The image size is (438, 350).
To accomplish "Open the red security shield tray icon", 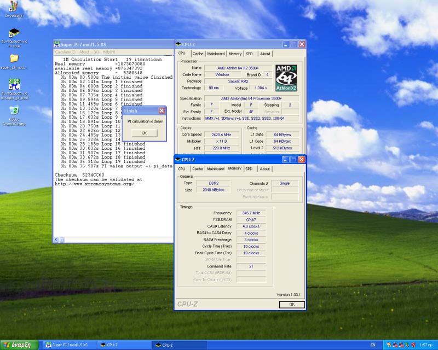I will click(414, 345).
